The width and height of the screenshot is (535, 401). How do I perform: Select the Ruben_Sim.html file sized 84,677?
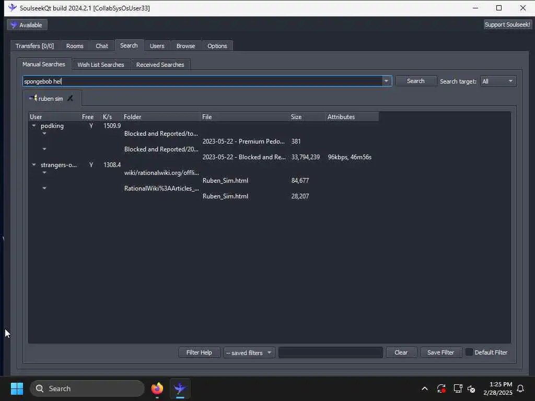point(225,180)
